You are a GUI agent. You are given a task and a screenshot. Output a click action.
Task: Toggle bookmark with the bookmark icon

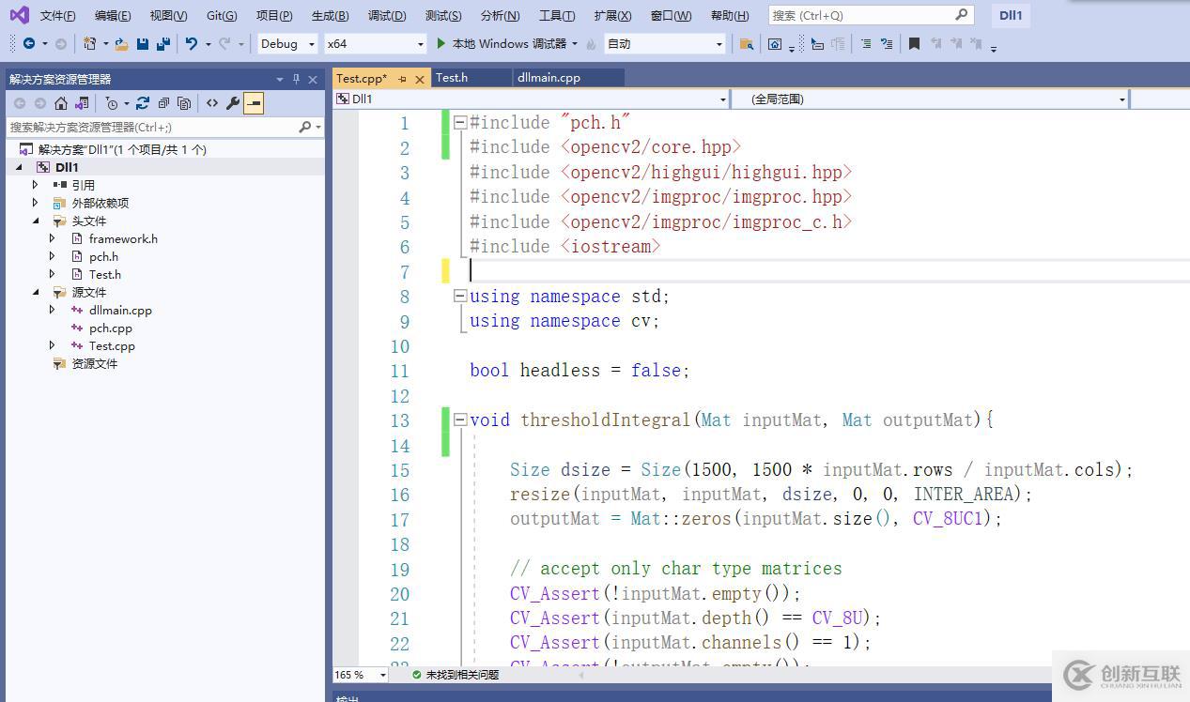(914, 44)
